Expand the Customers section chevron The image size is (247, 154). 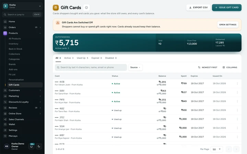pos(40,90)
